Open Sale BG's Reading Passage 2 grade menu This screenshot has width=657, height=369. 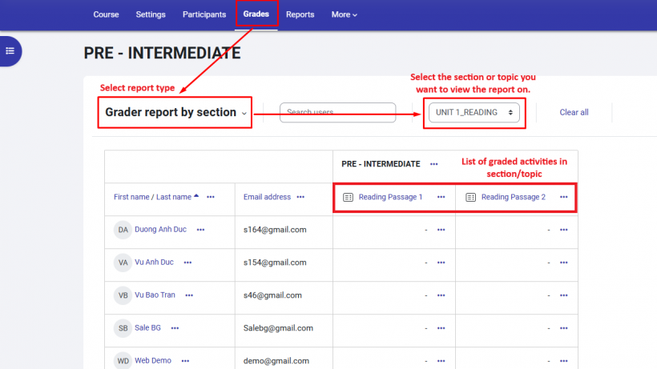(564, 328)
